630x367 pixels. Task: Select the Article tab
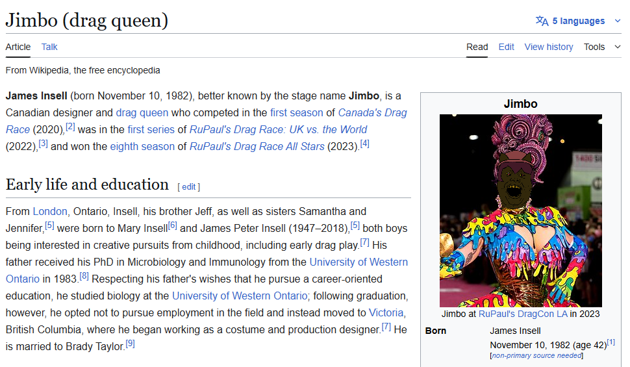click(x=18, y=47)
